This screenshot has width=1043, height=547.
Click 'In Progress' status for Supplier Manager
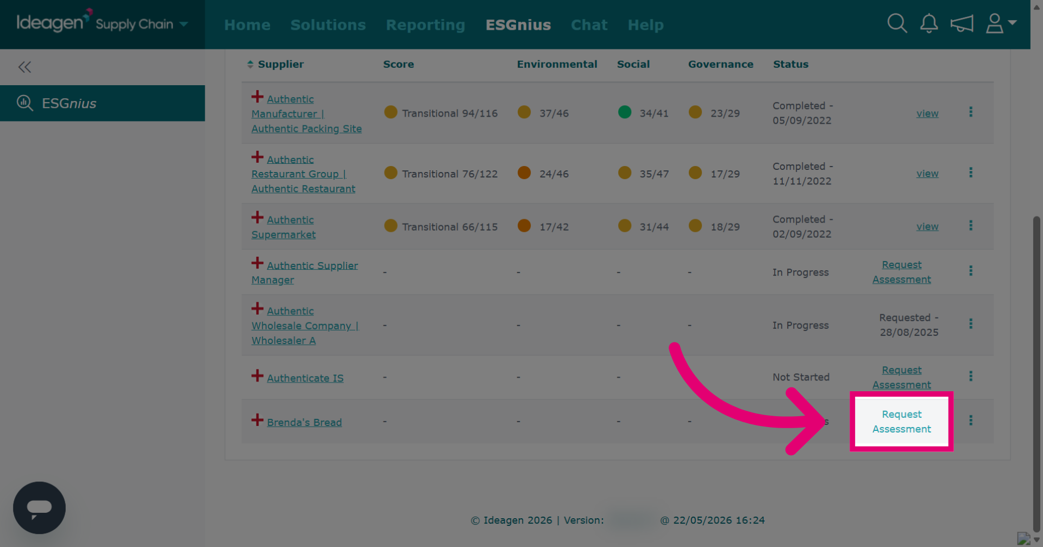click(800, 272)
